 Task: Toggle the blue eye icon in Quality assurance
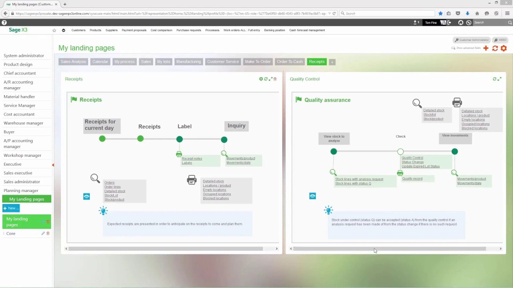[x=313, y=196]
